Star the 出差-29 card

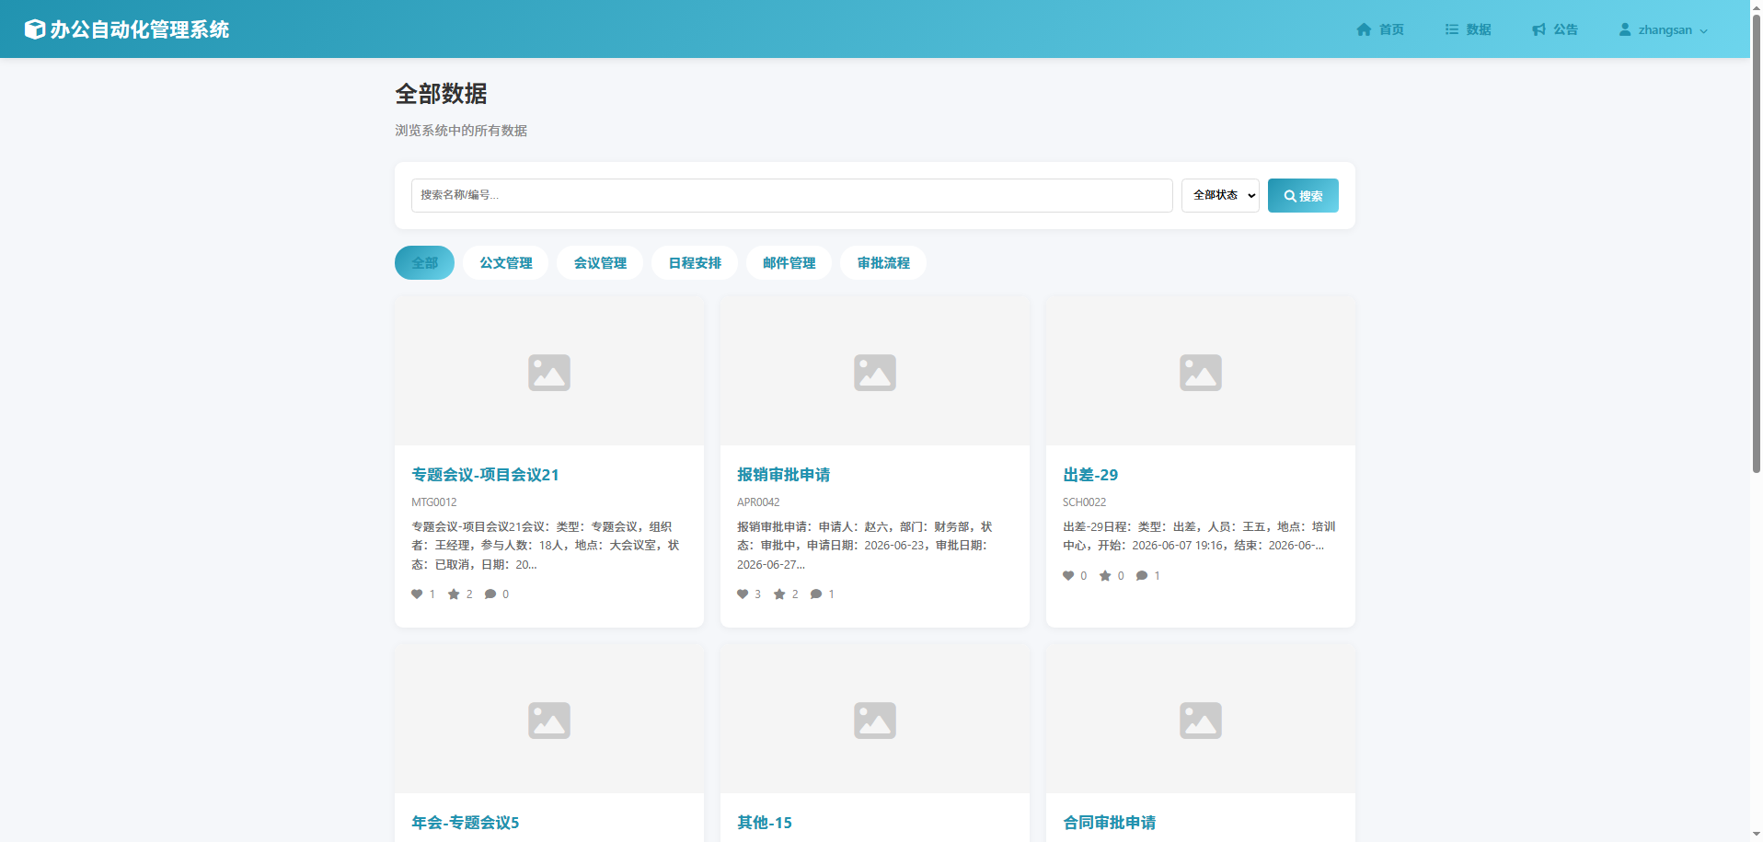(1105, 576)
